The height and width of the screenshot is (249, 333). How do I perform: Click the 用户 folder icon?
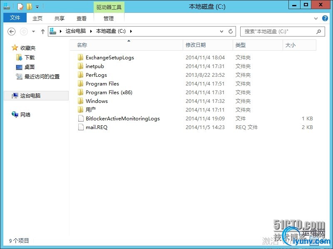click(80, 110)
